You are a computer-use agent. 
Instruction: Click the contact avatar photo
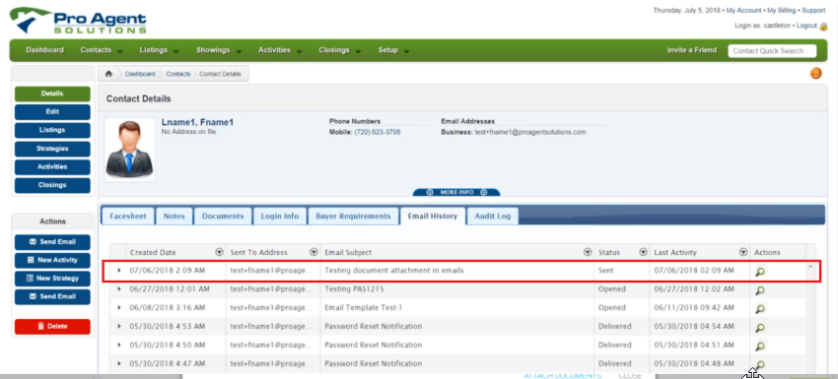point(130,150)
